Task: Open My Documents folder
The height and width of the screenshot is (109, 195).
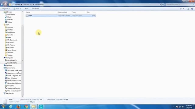Action: click(12, 40)
